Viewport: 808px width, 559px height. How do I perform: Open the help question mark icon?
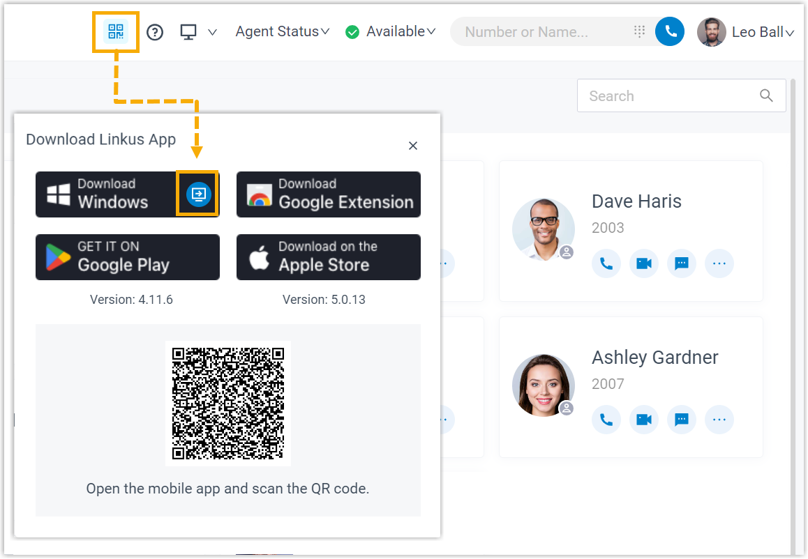pos(155,32)
